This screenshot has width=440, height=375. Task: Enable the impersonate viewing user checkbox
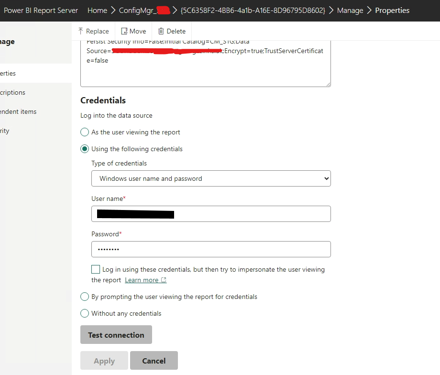coord(96,269)
